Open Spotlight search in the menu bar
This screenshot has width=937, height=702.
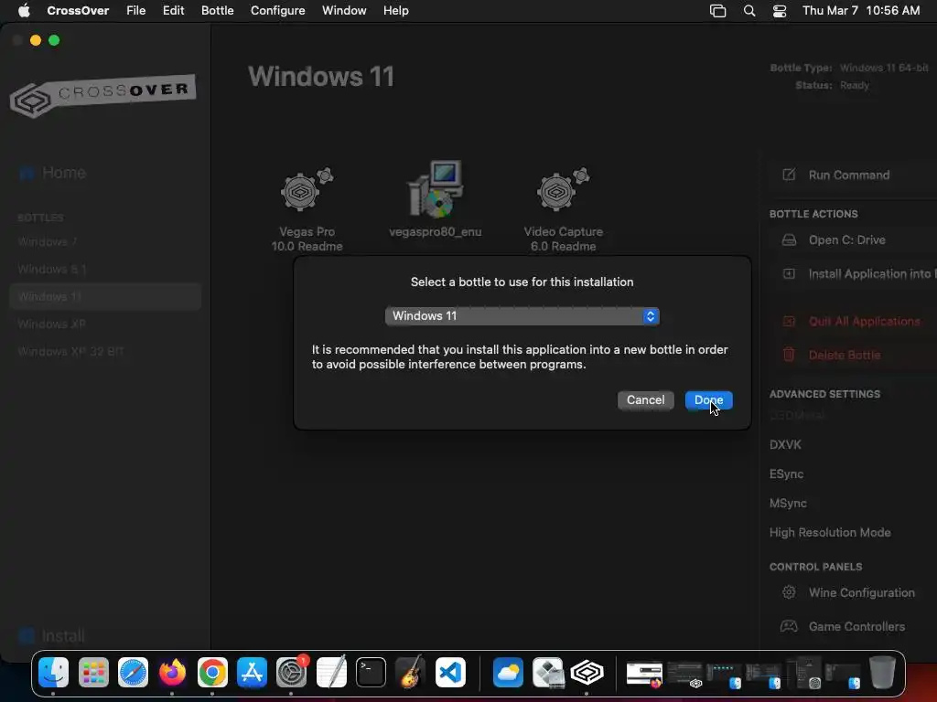tap(749, 11)
